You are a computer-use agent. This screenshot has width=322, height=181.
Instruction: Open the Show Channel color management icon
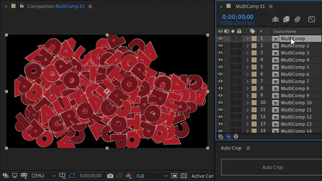click(x=129, y=176)
